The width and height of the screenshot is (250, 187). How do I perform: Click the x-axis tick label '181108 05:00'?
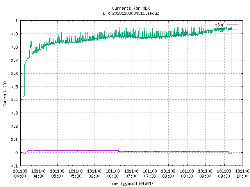pos(57,174)
